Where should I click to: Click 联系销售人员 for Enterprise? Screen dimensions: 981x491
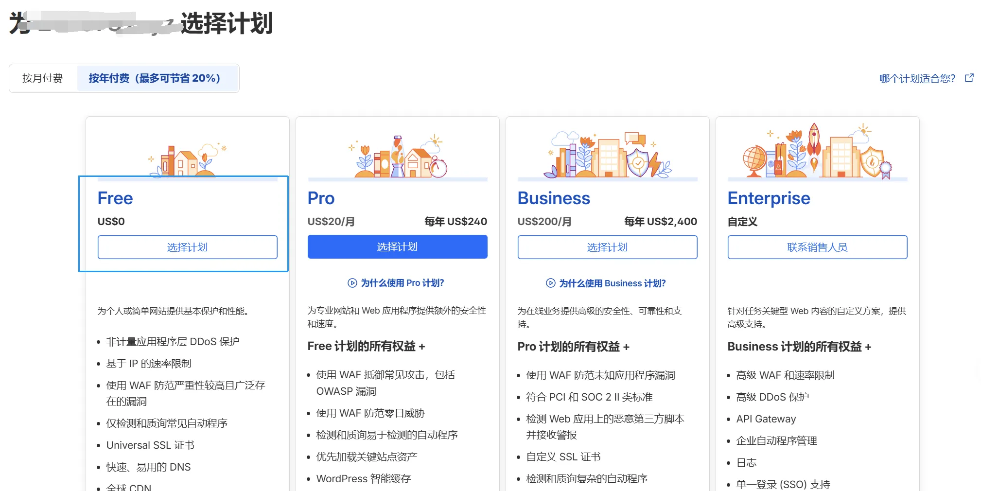point(817,247)
